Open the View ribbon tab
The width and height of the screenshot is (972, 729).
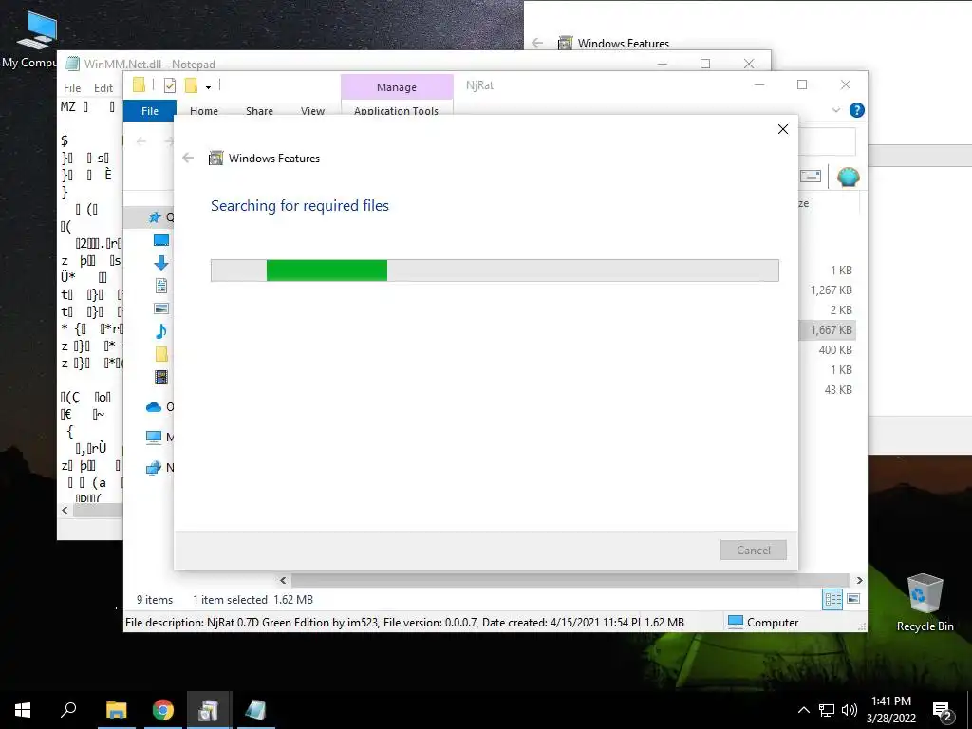click(312, 110)
